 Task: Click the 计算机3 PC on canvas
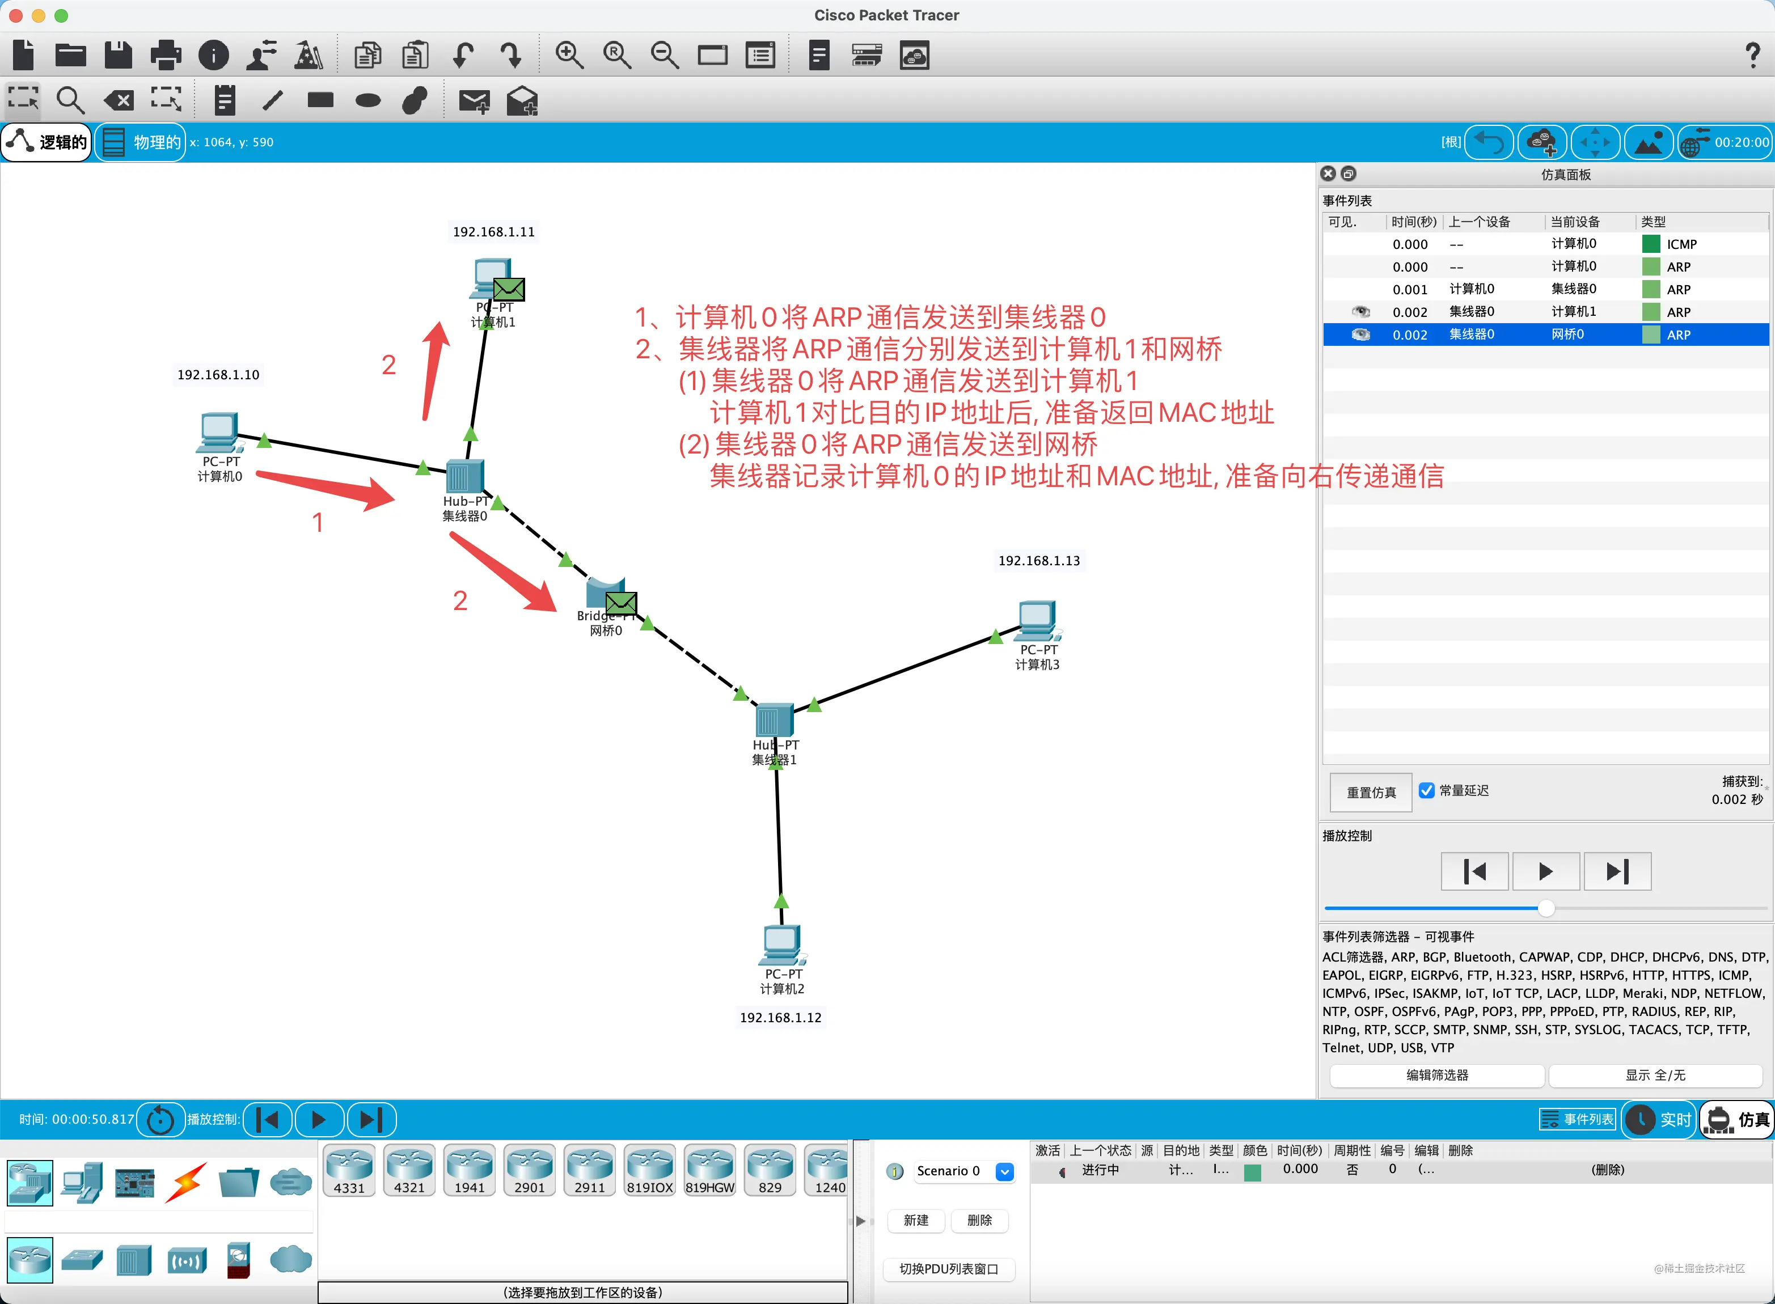pos(1037,621)
